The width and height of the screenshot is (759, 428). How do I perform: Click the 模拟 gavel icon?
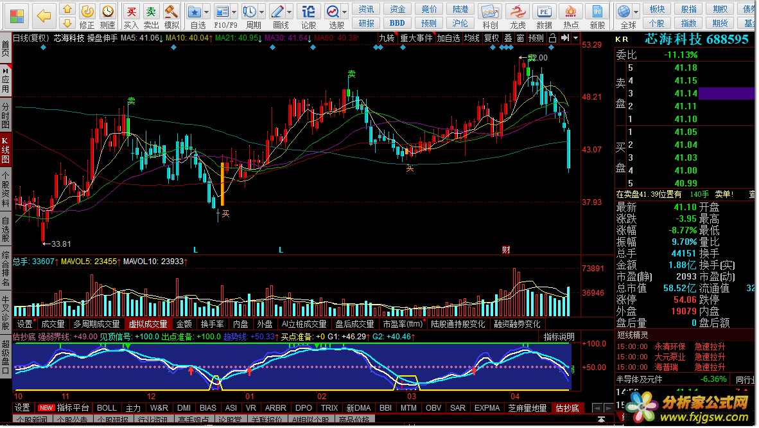(x=171, y=11)
